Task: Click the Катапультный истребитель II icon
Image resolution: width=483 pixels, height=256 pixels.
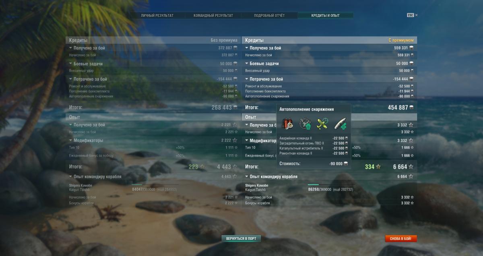Action: coord(322,124)
